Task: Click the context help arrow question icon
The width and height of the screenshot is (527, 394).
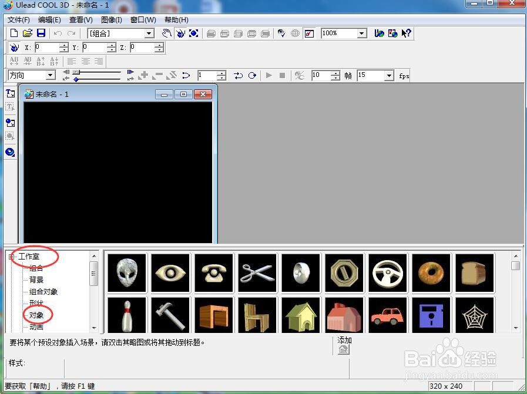Action: 406,33
